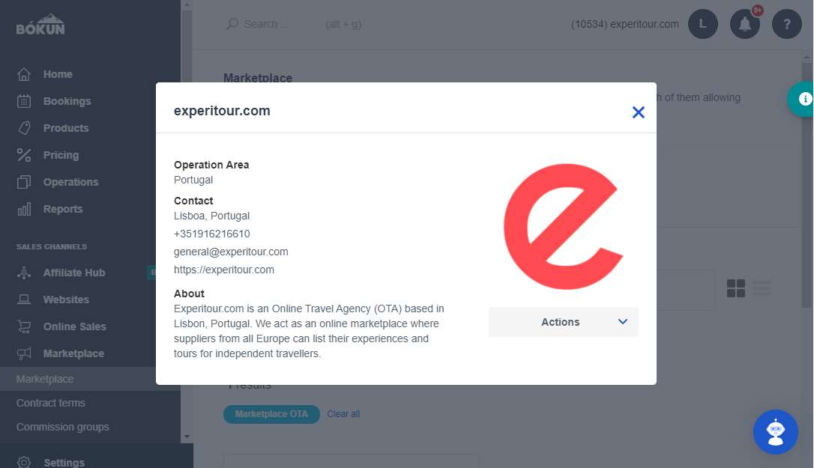
Task: Remove the Marketplace OTA filter chip
Action: click(271, 413)
